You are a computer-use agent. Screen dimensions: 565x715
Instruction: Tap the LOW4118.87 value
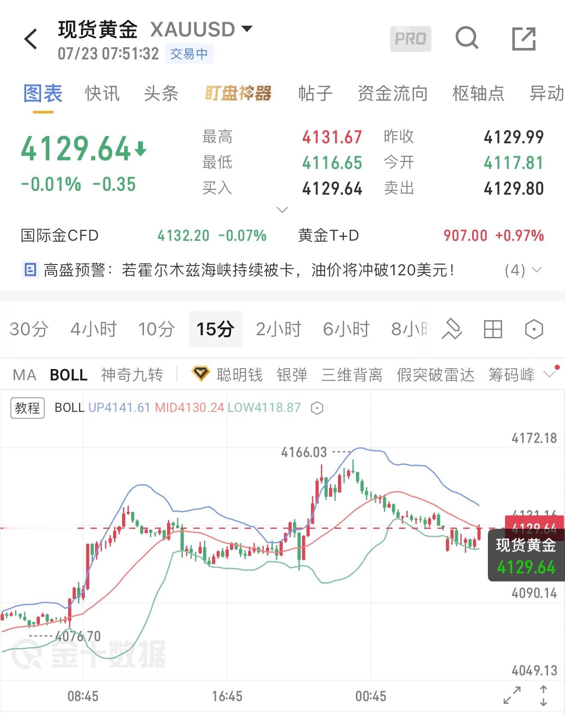264,408
